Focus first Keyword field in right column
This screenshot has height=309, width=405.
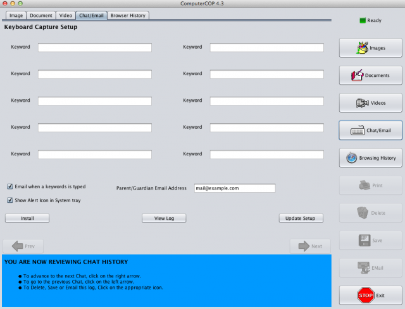pyautogui.click(x=267, y=47)
